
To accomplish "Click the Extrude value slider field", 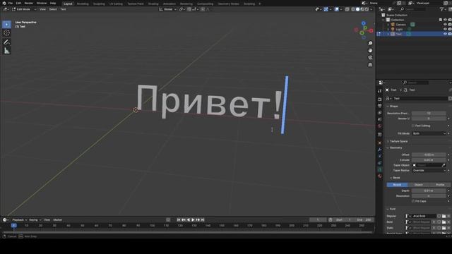I will [429, 160].
